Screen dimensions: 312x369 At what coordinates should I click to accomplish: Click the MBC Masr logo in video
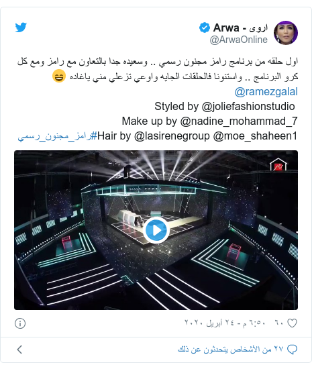pyautogui.click(x=278, y=164)
